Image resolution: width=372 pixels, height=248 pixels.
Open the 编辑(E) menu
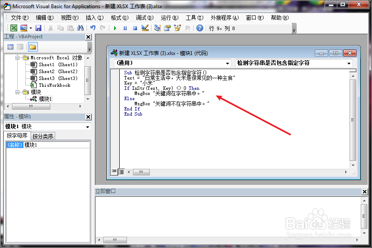pos(45,18)
